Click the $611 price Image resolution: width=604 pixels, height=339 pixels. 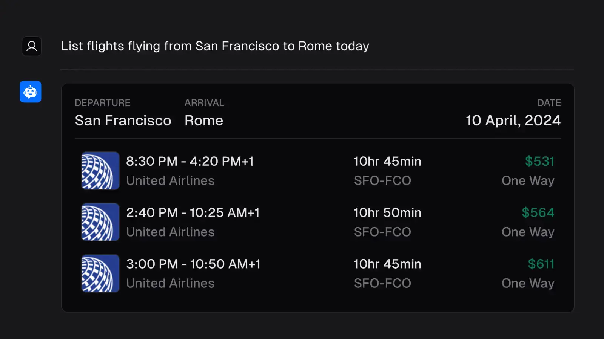(x=541, y=264)
